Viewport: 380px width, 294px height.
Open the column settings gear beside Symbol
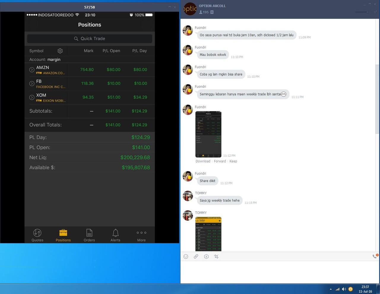60,51
